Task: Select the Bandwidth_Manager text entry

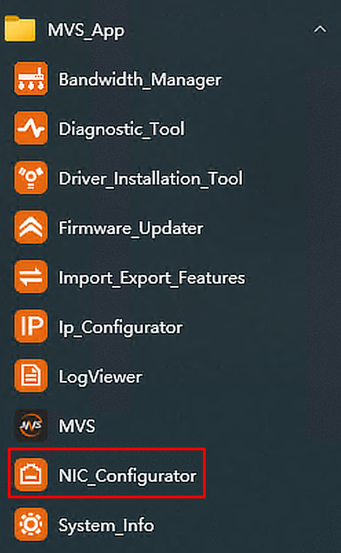Action: pos(140,80)
